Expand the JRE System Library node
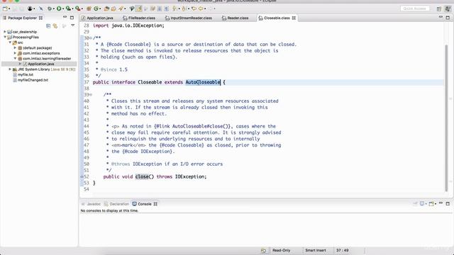 click(x=10, y=69)
